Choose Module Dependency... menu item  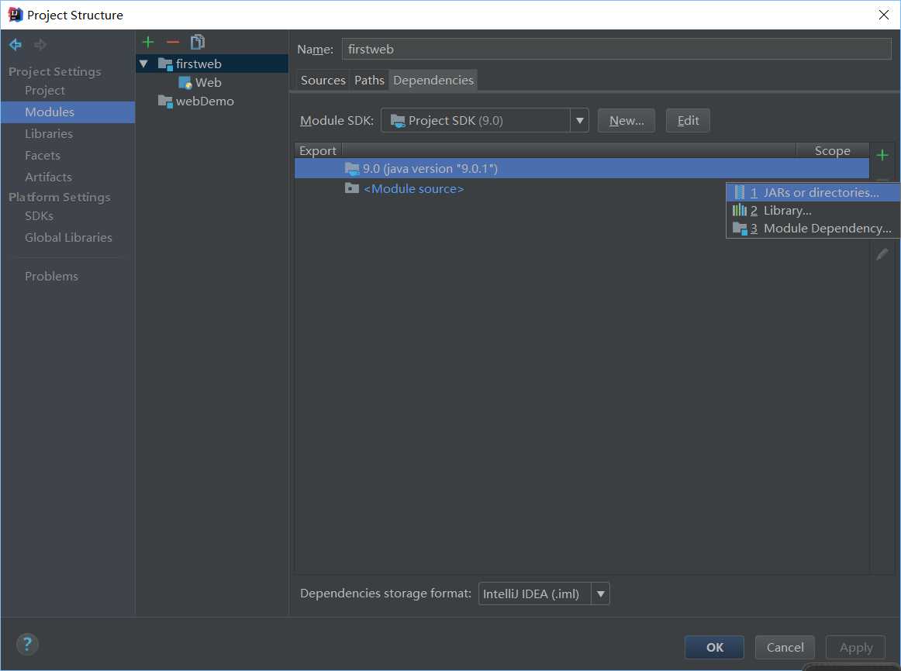[x=813, y=229]
